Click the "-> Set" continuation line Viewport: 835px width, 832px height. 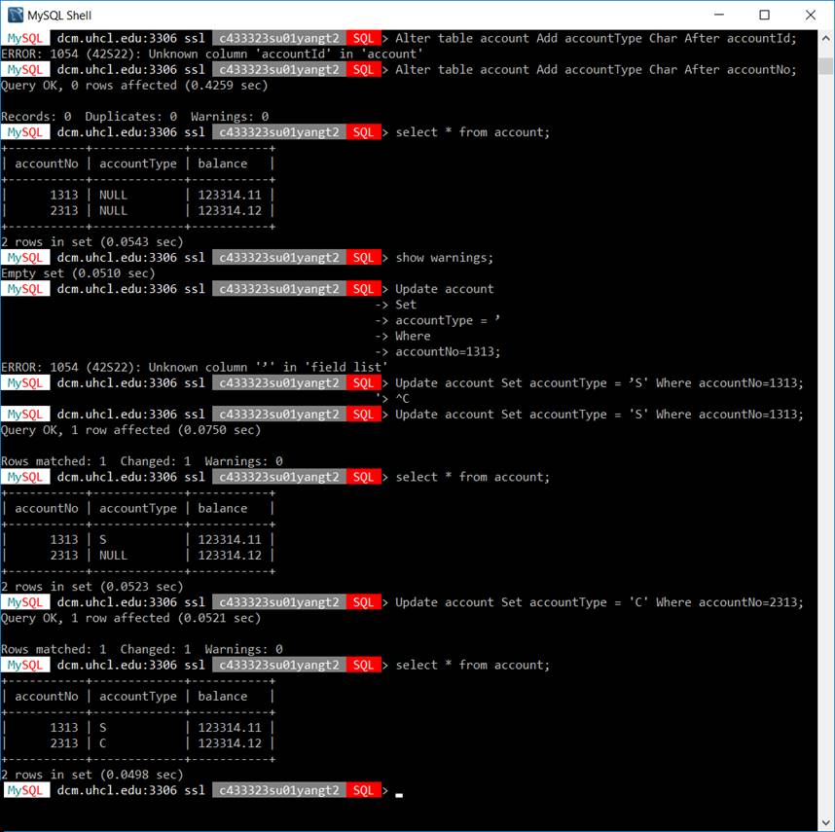pyautogui.click(x=396, y=305)
